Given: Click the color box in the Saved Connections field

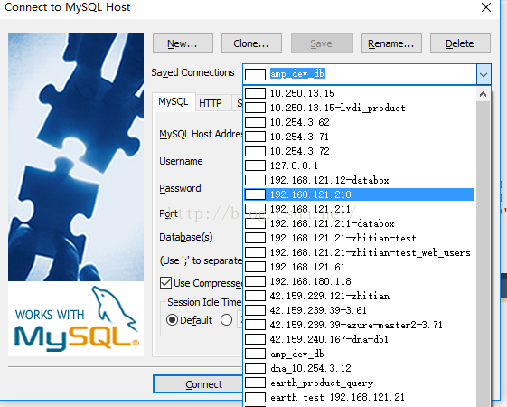Looking at the screenshot, I should click(x=255, y=74).
